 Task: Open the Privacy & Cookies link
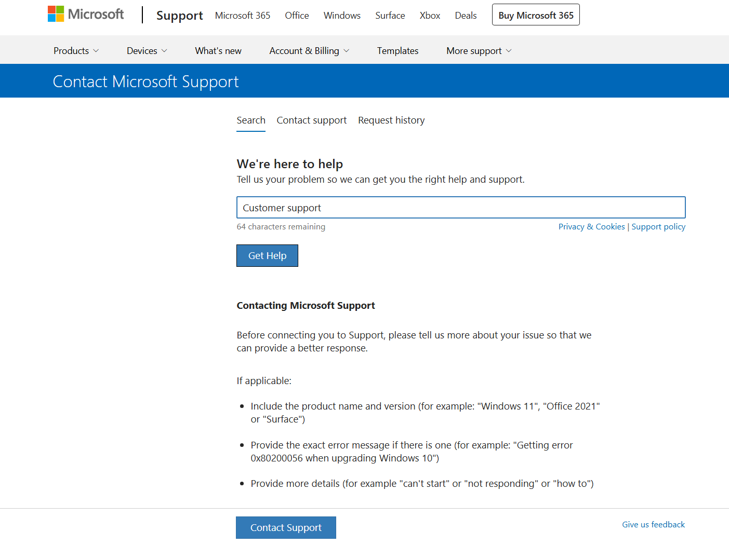click(591, 227)
